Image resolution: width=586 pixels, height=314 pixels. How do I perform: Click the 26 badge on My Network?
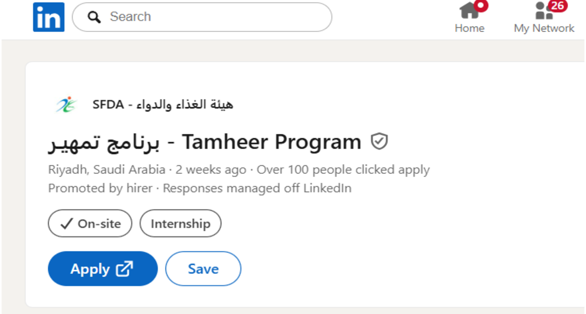pos(557,5)
